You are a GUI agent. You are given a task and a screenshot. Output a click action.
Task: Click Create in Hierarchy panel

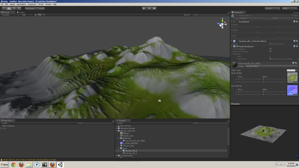(x=5, y=123)
